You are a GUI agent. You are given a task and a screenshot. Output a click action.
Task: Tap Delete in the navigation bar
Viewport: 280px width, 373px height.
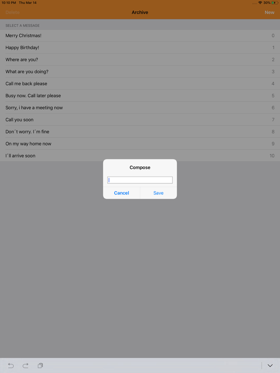tap(13, 12)
